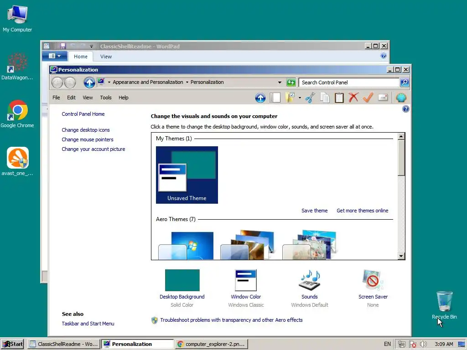Click the Cut scissors icon
This screenshot has width=467, height=350.
pos(310,98)
